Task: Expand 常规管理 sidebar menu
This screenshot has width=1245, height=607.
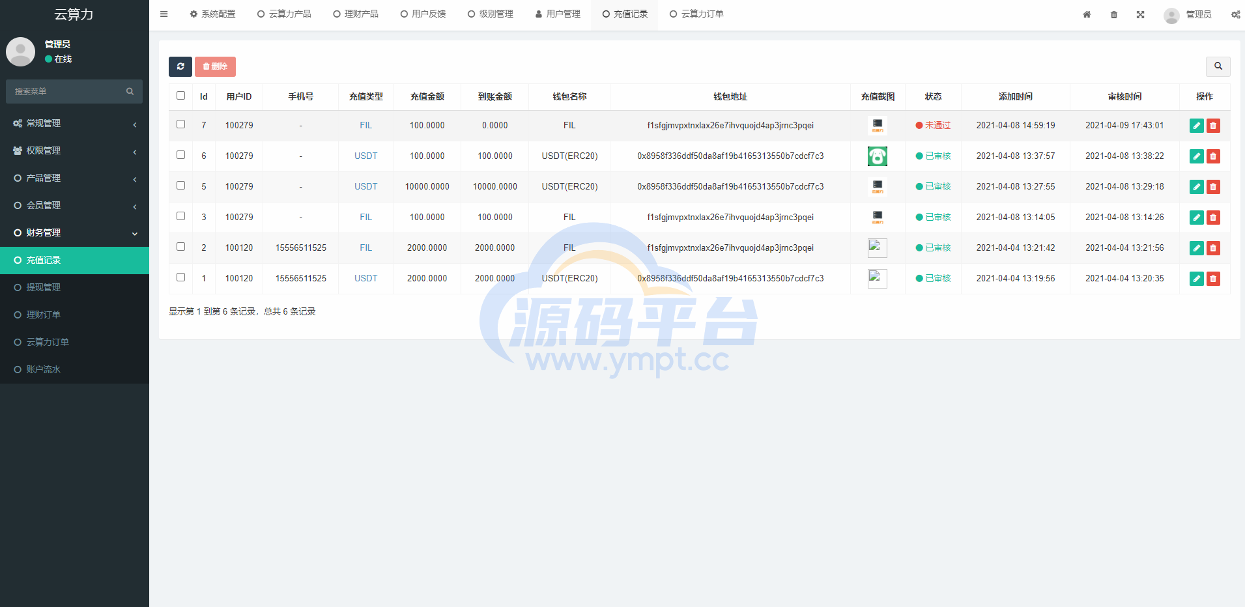Action: pyautogui.click(x=74, y=124)
